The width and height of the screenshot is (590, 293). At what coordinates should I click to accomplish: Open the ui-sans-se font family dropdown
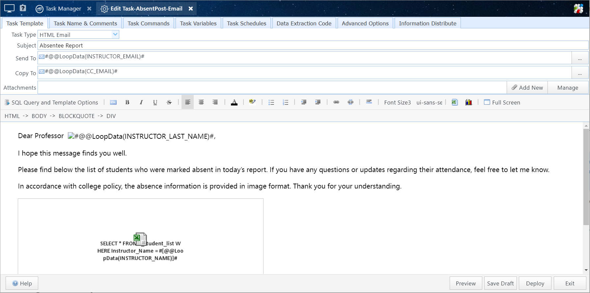[x=429, y=103]
